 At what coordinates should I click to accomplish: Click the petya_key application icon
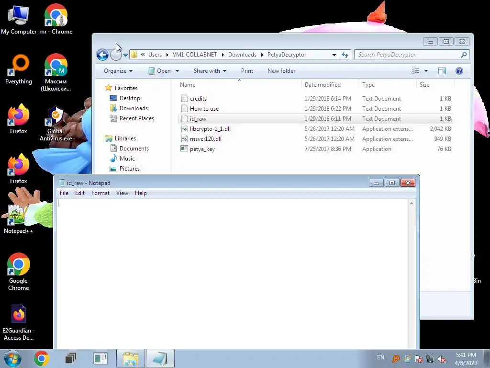pyautogui.click(x=184, y=149)
